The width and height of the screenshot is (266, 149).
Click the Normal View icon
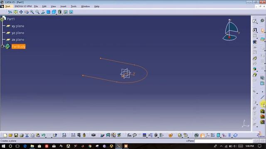(x=43, y=12)
